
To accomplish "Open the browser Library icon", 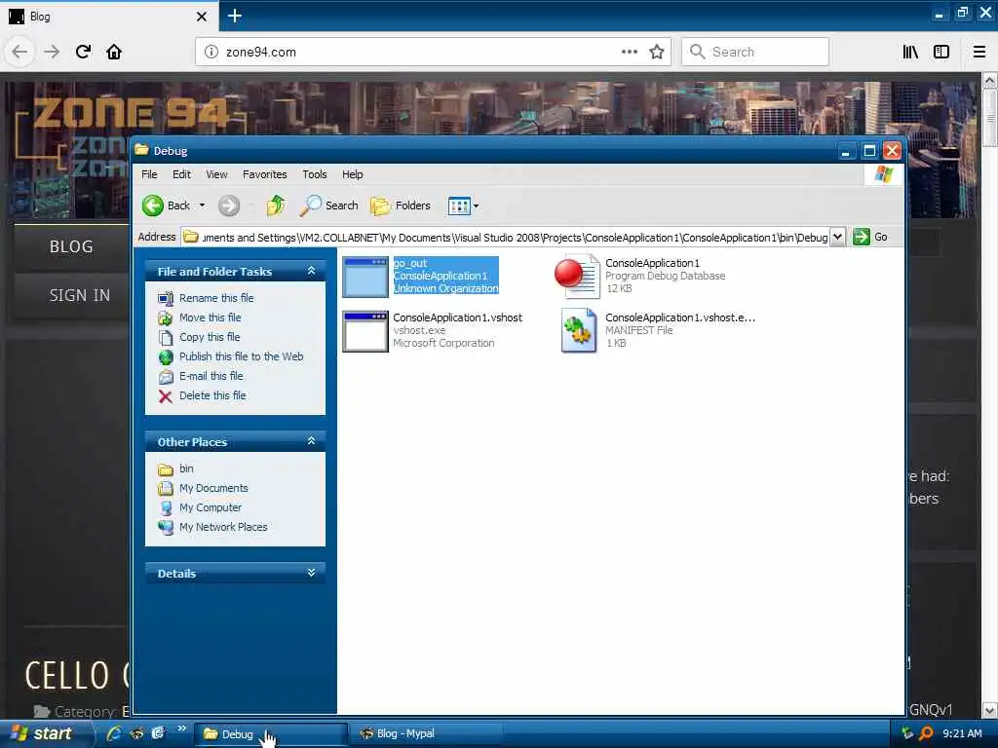I will pyautogui.click(x=910, y=53).
